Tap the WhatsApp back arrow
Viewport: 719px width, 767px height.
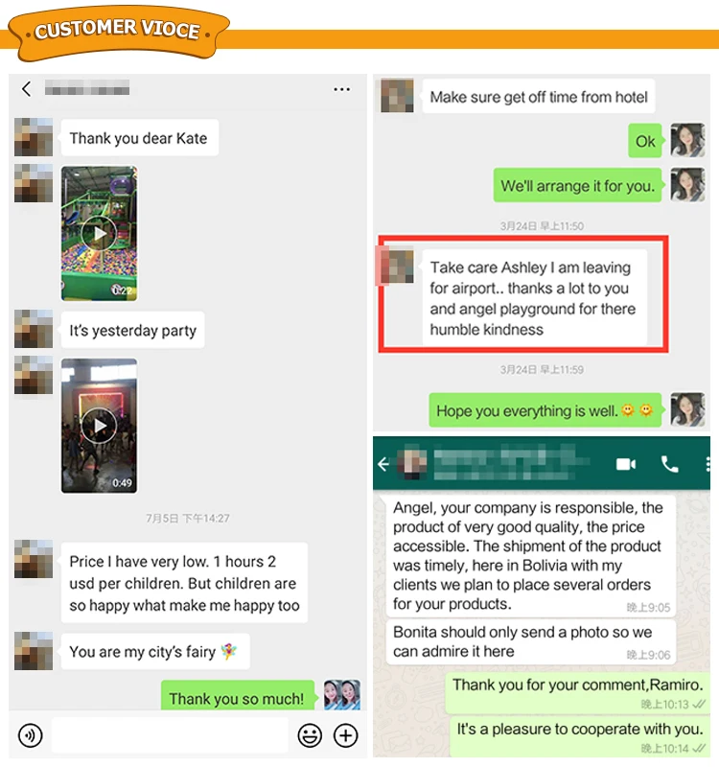pyautogui.click(x=383, y=464)
